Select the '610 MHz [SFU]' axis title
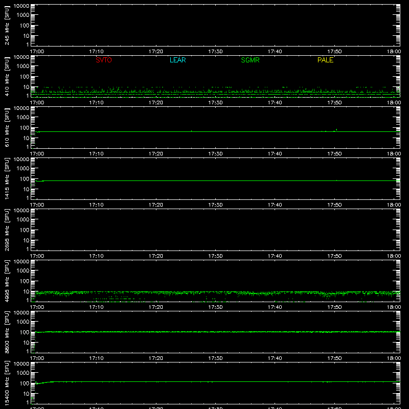Viewport: 409px width, 409px height. coord(7,127)
